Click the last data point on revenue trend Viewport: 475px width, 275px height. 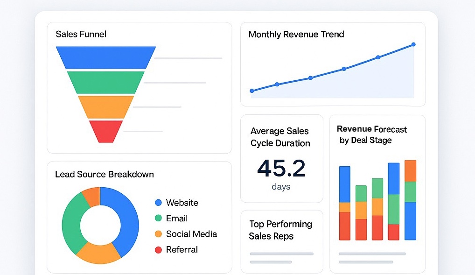click(x=413, y=44)
